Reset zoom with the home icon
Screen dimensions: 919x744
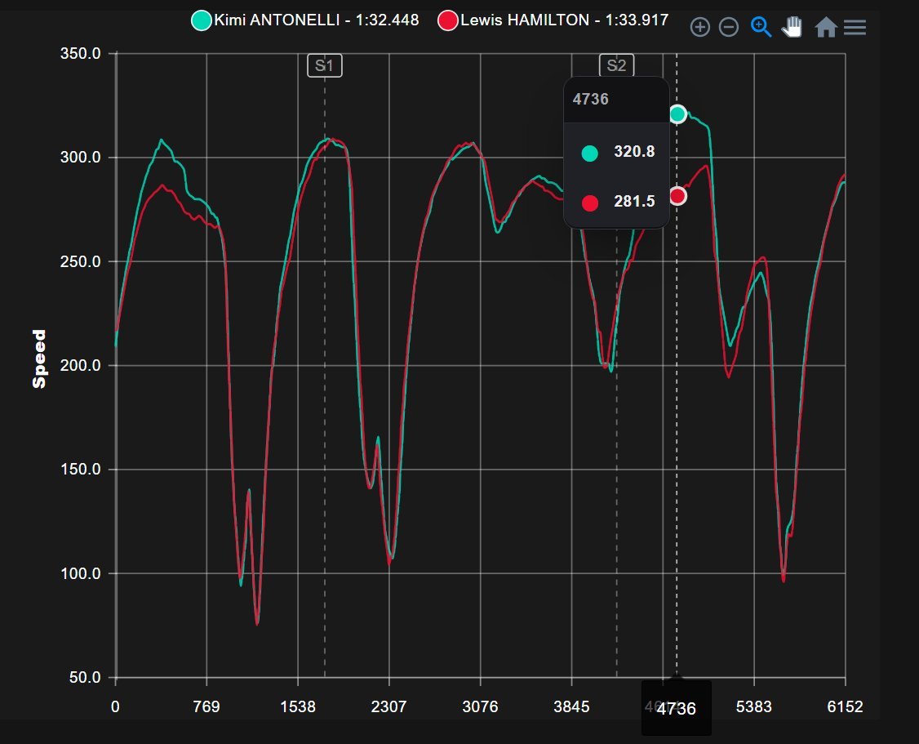coord(826,27)
